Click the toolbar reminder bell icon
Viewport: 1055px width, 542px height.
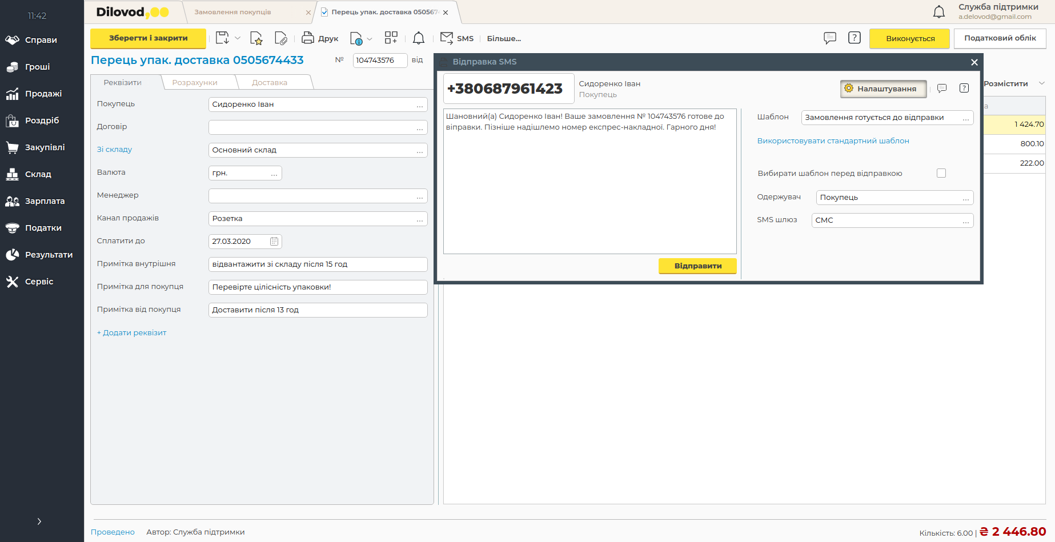click(419, 38)
